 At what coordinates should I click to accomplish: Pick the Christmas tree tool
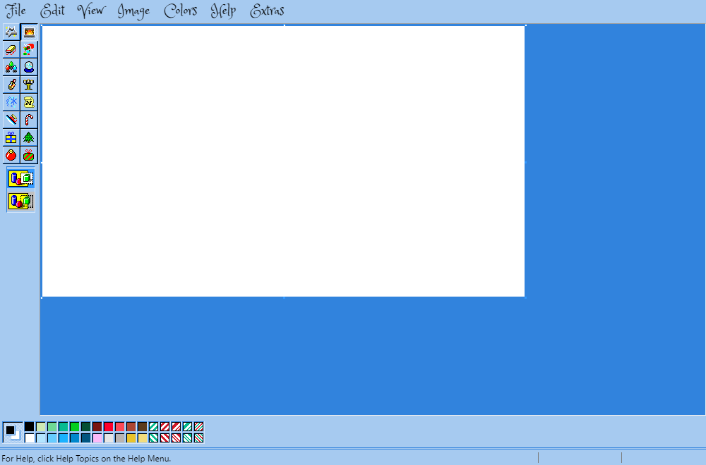pos(29,137)
